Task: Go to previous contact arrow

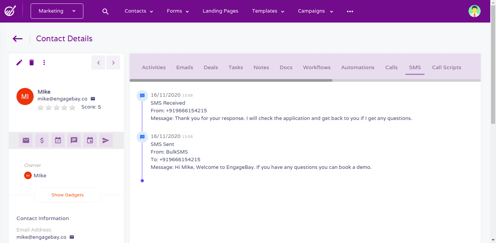Action: (x=98, y=63)
